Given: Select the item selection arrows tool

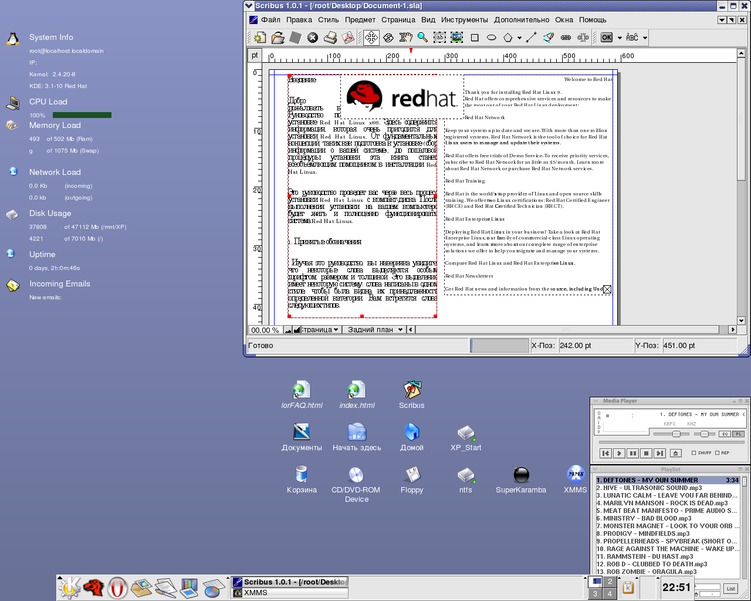Looking at the screenshot, I should coord(371,38).
